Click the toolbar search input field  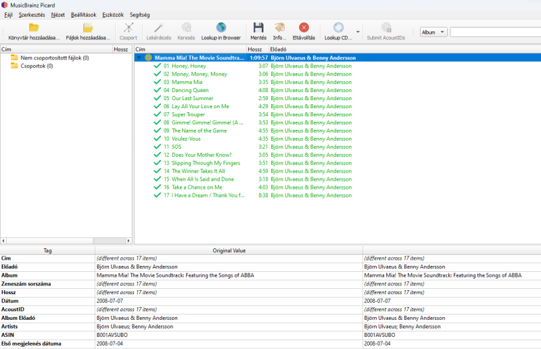[496, 32]
